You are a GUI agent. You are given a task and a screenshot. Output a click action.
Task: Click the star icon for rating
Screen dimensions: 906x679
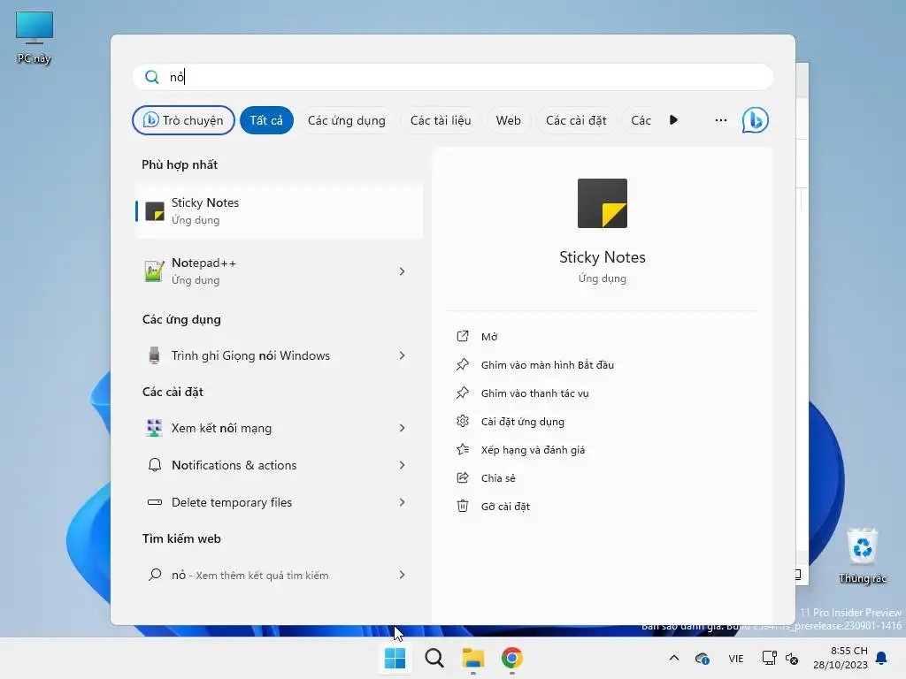(462, 449)
